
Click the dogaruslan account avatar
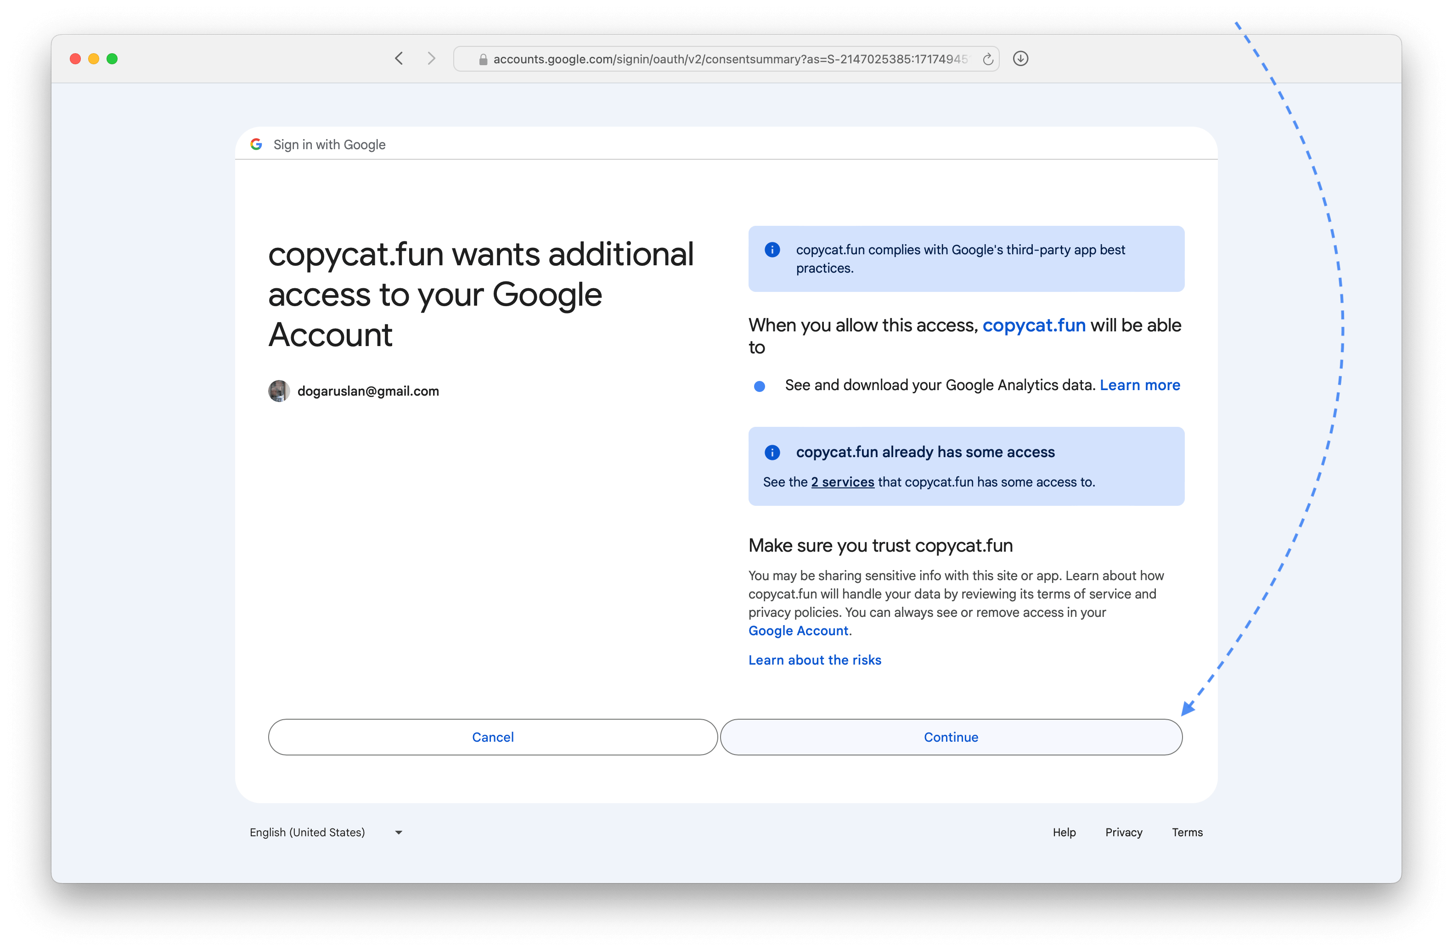(x=279, y=391)
